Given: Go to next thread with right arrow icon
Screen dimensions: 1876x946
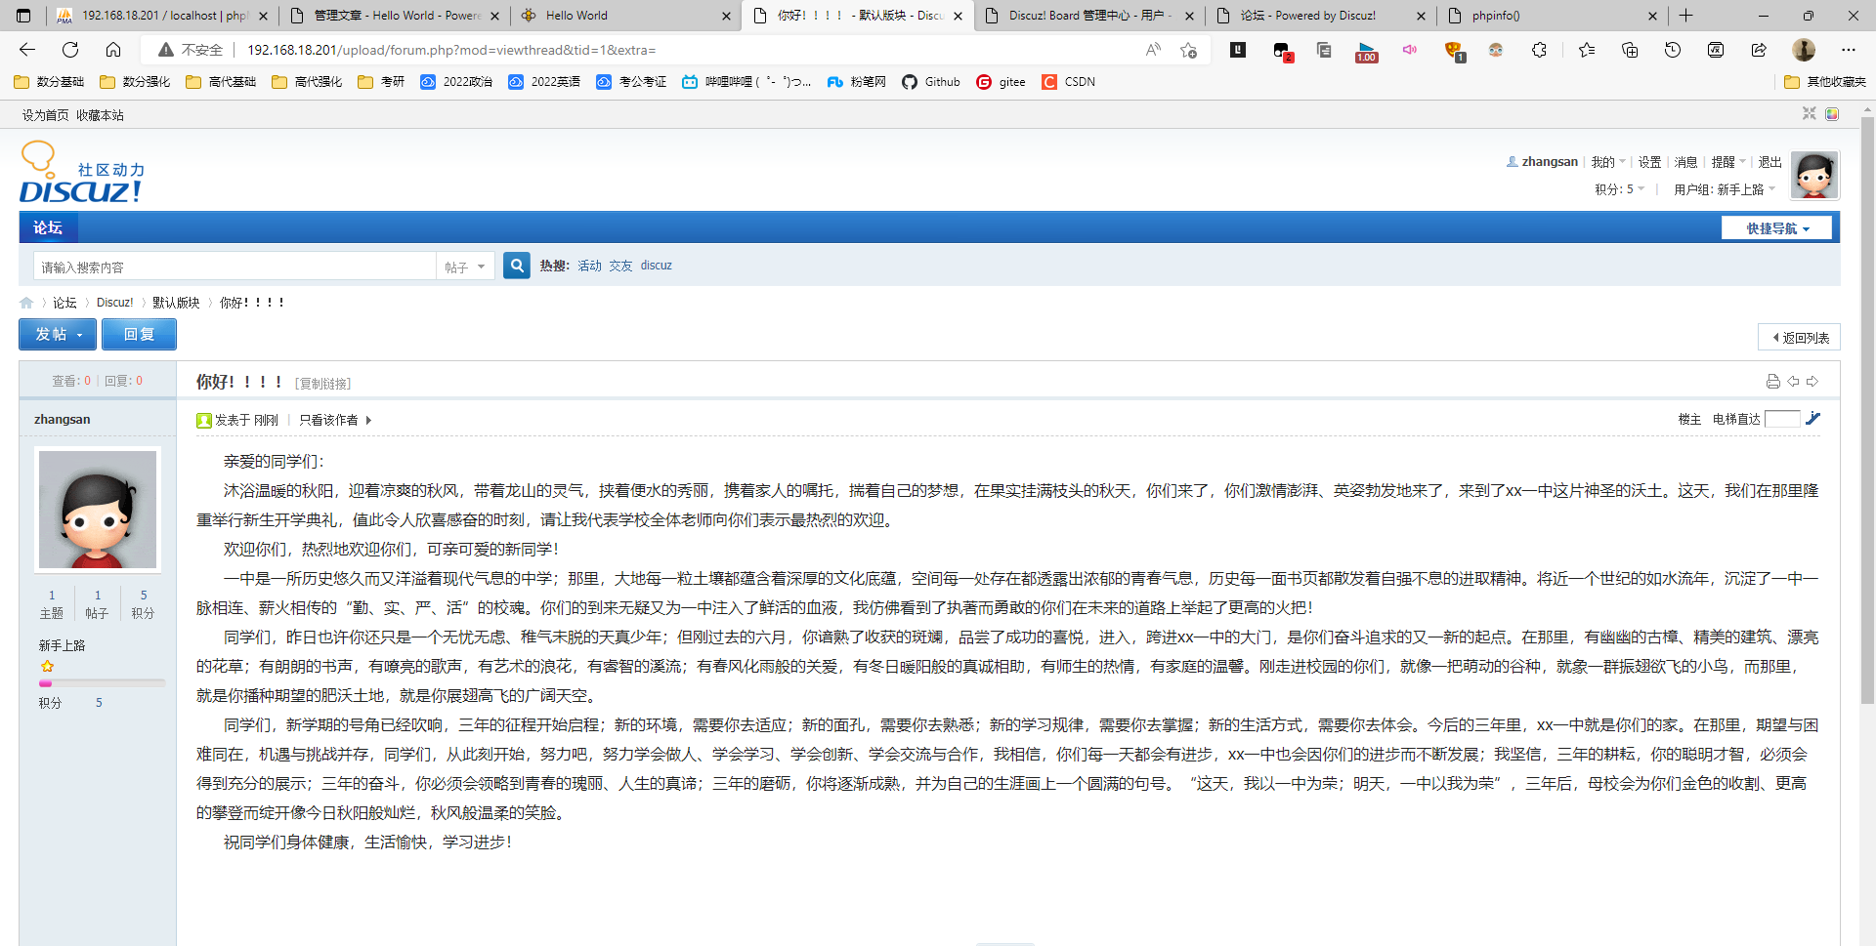Looking at the screenshot, I should point(1812,382).
